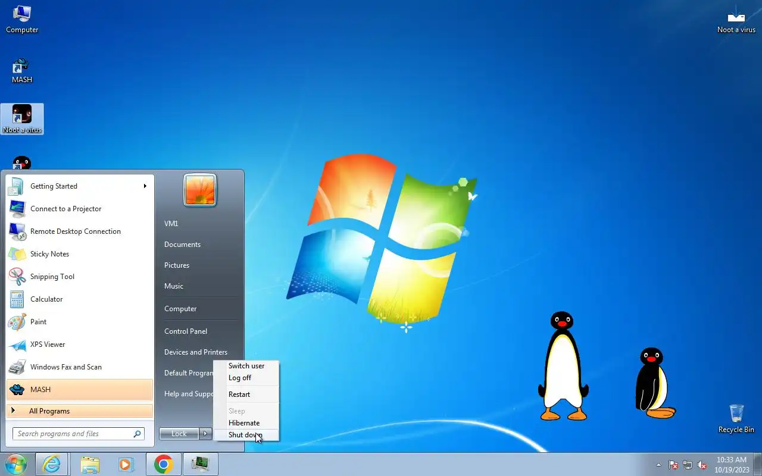Viewport: 762px width, 476px height.
Task: Select the Noot a virus file at top right
Action: (x=736, y=19)
